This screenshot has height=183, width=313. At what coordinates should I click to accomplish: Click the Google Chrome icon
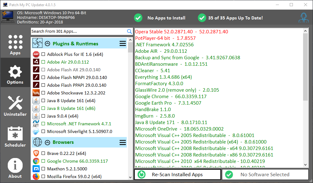[36, 161]
